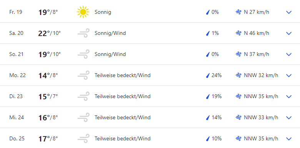
Task: Expand the Di. 23 day chevron
Action: click(288, 97)
